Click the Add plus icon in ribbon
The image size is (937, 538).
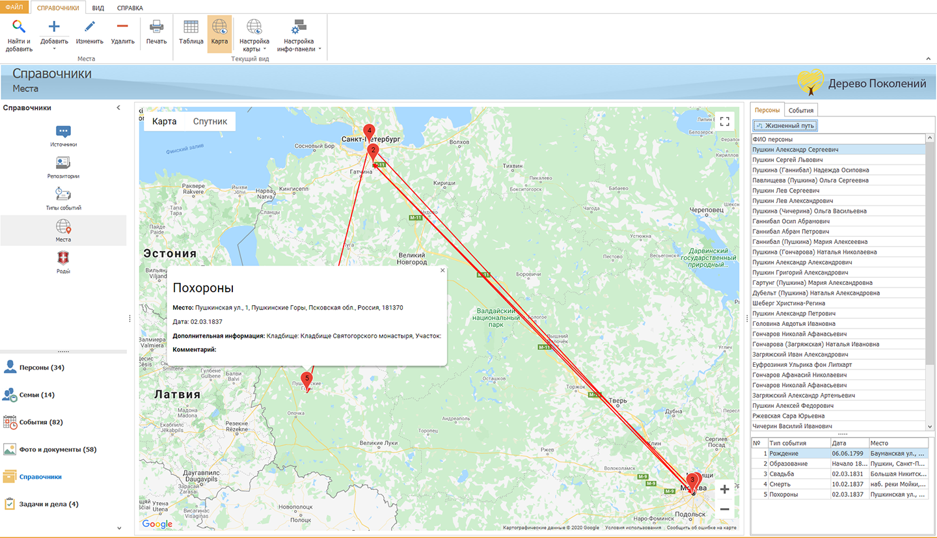54,27
